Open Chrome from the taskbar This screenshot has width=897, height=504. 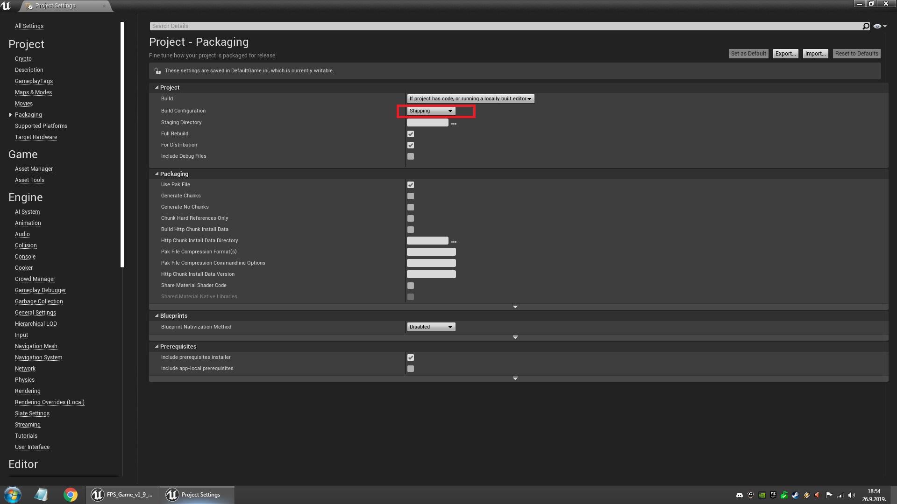tap(70, 495)
